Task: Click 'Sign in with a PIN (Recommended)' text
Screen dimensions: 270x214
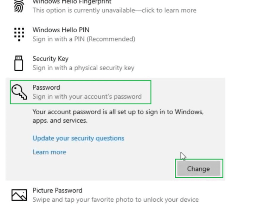Action: point(84,39)
